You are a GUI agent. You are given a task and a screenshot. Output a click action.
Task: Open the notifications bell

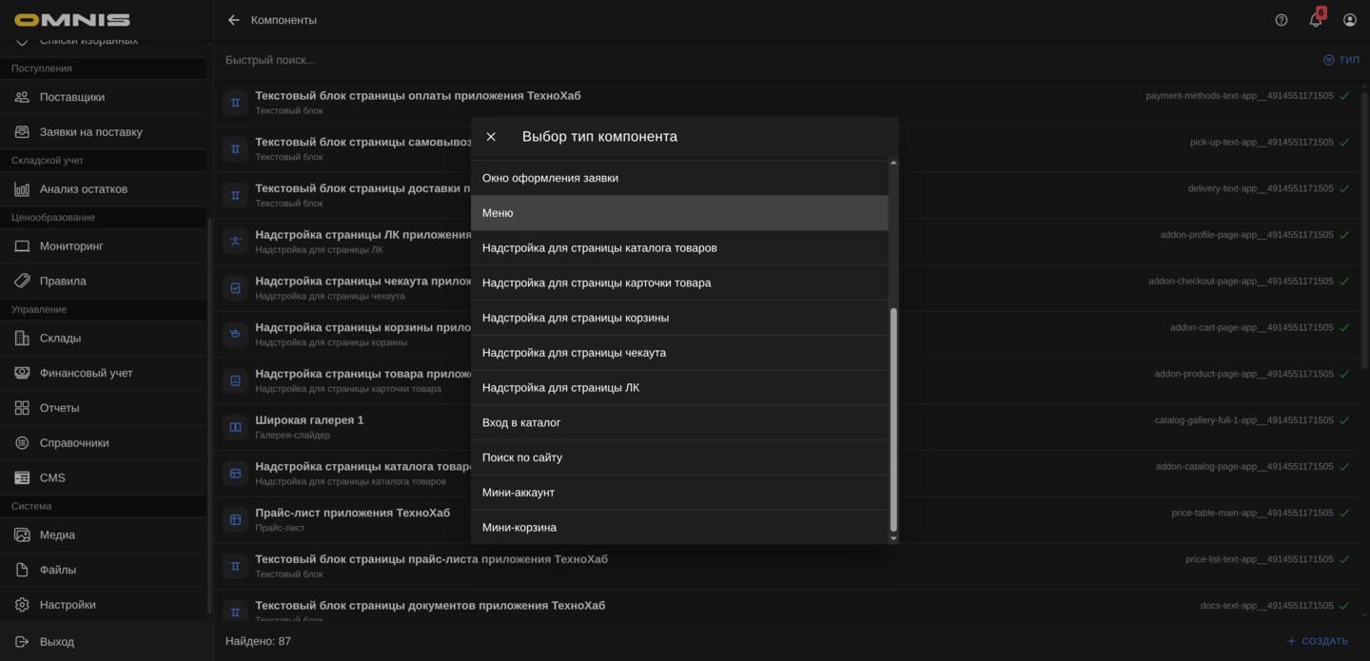(1316, 20)
